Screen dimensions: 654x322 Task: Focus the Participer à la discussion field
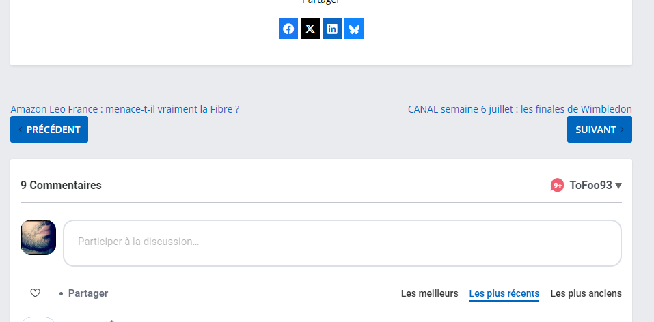click(x=342, y=243)
